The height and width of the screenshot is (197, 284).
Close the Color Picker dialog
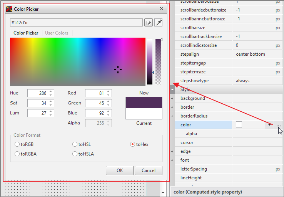[162, 9]
